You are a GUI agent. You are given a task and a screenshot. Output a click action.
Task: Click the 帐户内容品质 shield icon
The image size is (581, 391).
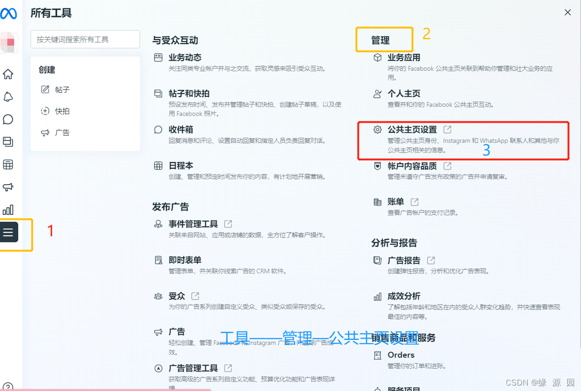coord(377,166)
